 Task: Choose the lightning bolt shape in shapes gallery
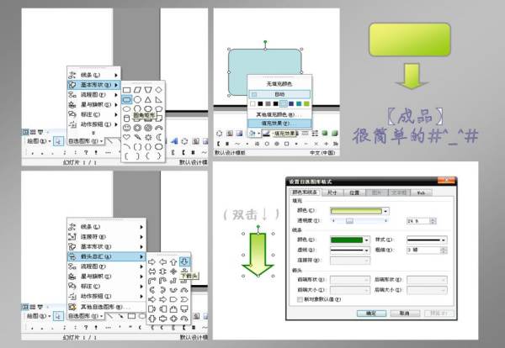coord(137,137)
